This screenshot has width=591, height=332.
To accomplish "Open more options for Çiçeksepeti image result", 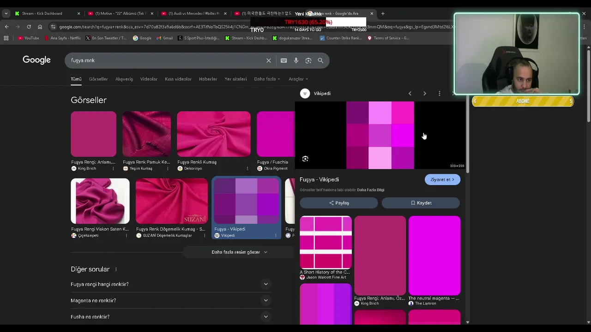I will point(126,236).
